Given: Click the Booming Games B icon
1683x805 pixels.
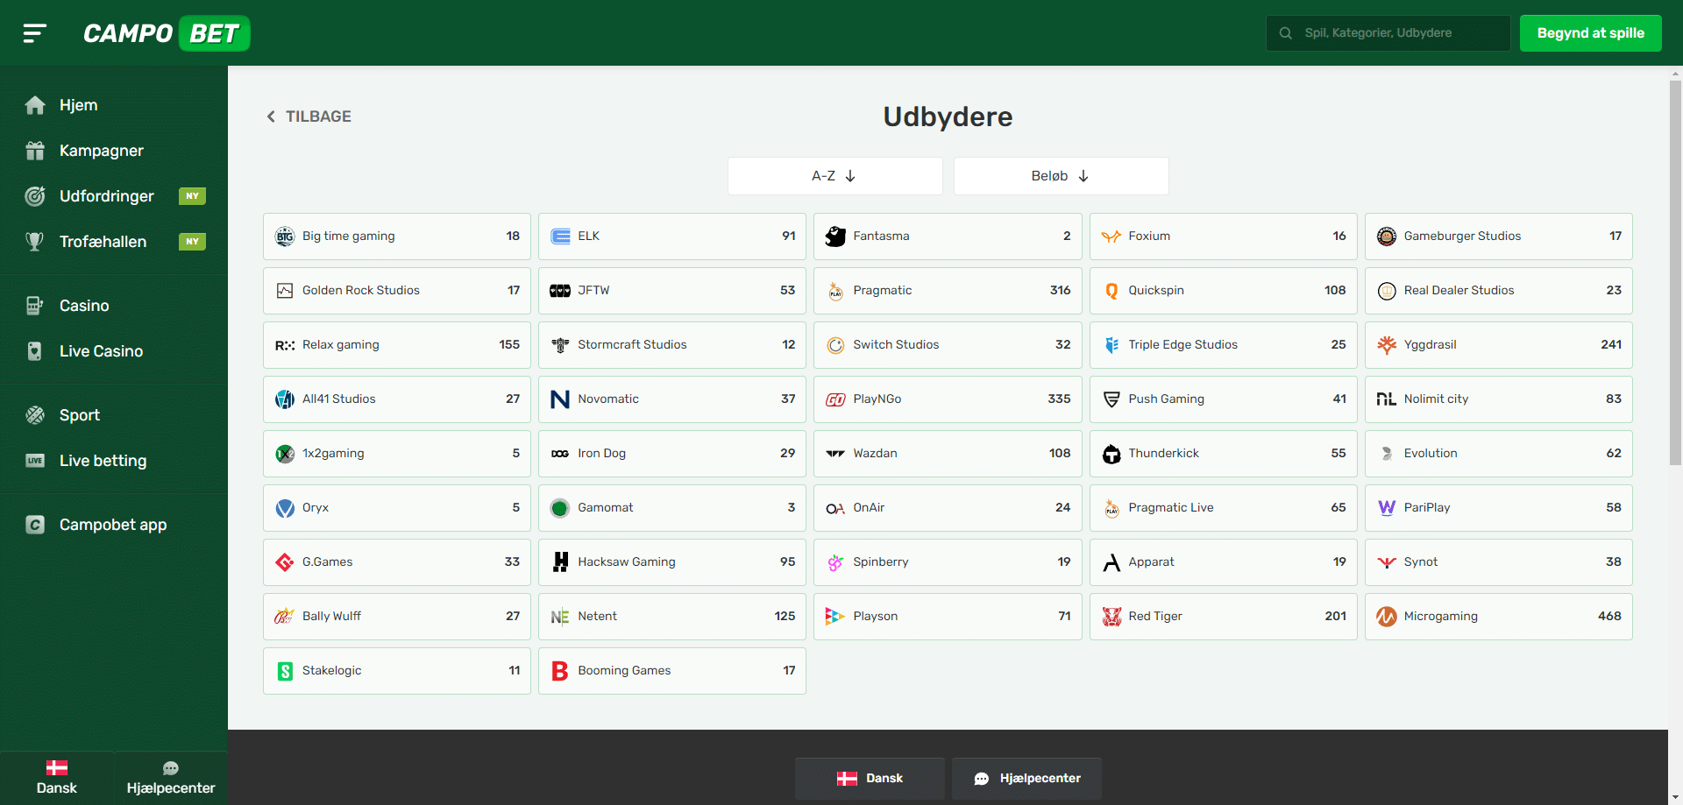Looking at the screenshot, I should (560, 671).
